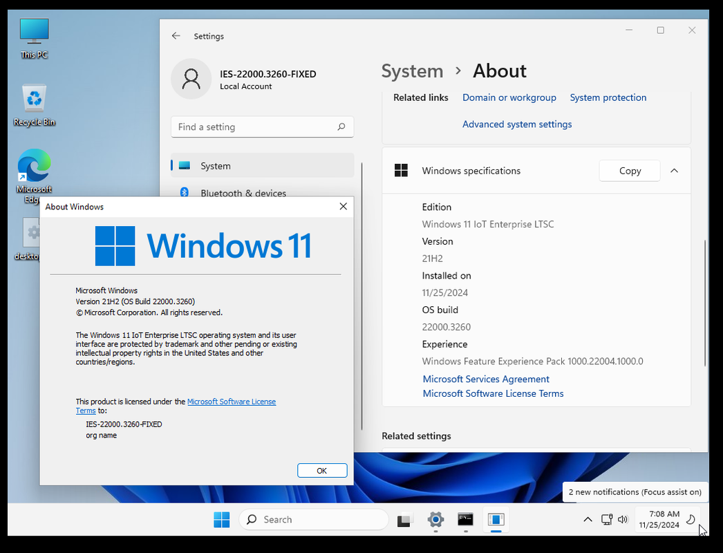Click the taskbar Search box
Viewport: 723px width, 553px height.
pos(314,519)
